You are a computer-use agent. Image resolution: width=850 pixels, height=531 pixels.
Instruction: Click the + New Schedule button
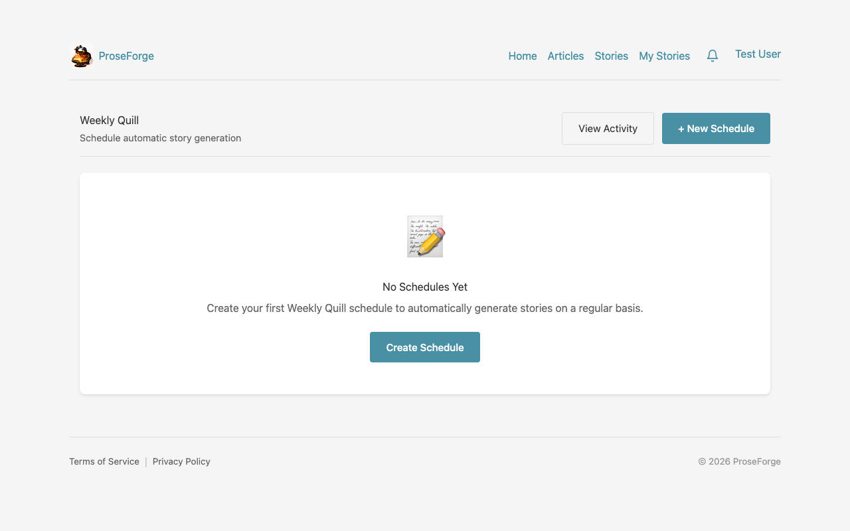(716, 129)
